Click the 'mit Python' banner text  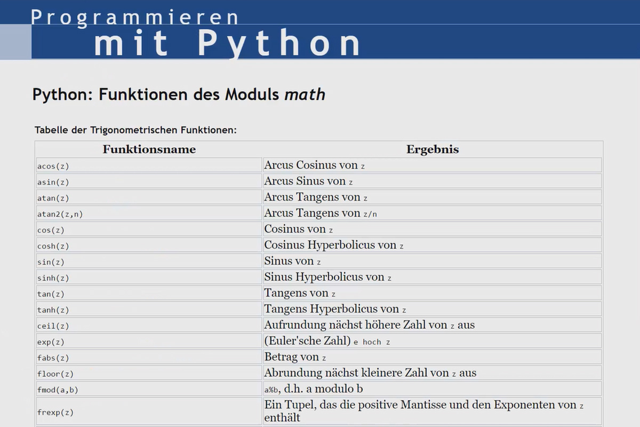[227, 43]
